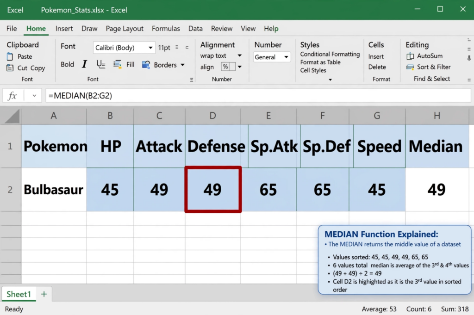Screen dimensions: 474x315
Task: Select the highlighted Defense cell with 49
Action: (x=213, y=190)
